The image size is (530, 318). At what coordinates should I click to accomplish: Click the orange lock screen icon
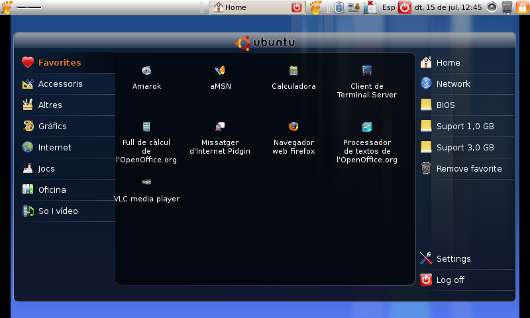click(522, 7)
